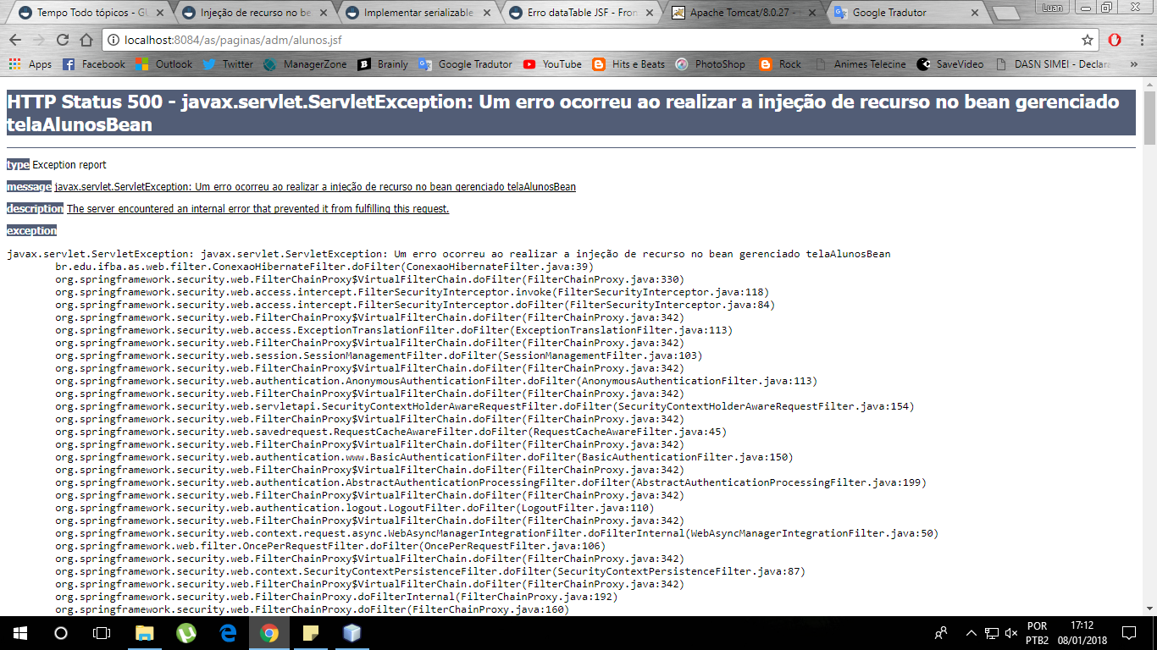Click the ConexaoHibernateFilter.java:39 stack trace line
The image size is (1157, 650).
coord(324,267)
